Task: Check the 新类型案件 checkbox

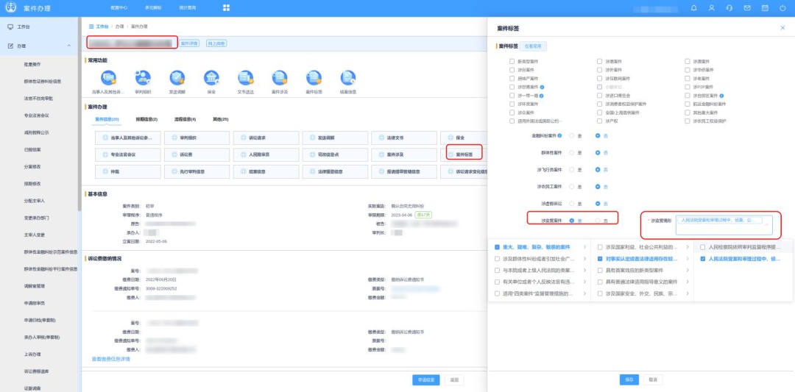Action: [x=512, y=62]
